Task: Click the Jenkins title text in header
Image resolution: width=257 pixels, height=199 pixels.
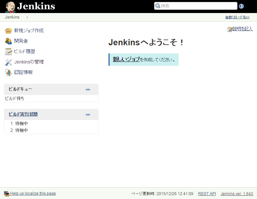Action: [36, 6]
